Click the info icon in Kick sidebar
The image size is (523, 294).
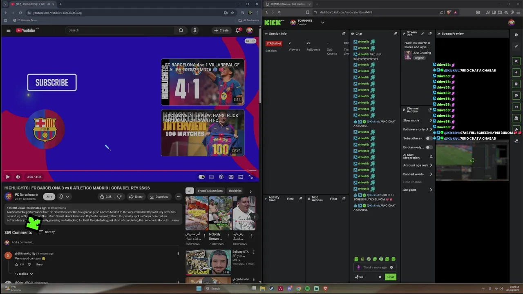coord(516,35)
